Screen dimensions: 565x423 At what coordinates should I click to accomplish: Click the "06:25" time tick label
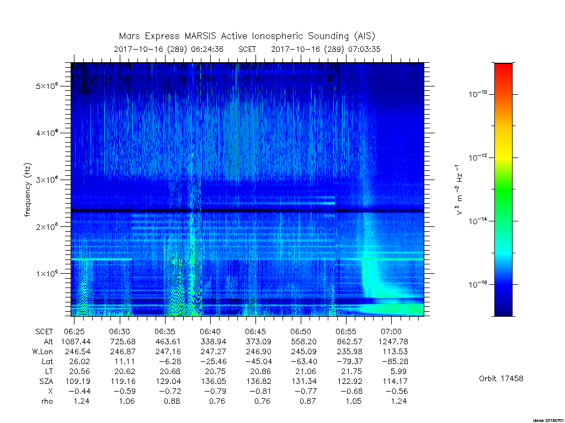coord(74,332)
